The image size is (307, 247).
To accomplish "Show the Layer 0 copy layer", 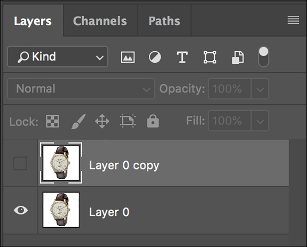I will tap(20, 164).
